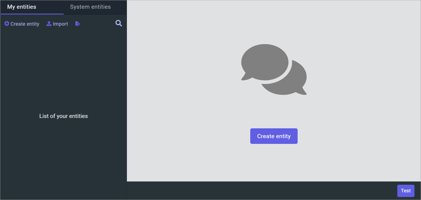Click the Test button at bottom right
Viewport: 421px width, 200px height.
[x=405, y=191]
